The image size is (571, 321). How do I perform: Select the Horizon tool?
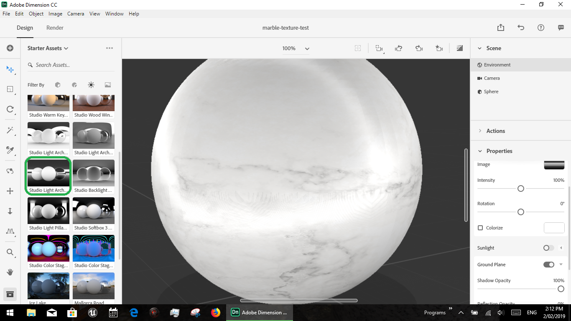coord(10,231)
